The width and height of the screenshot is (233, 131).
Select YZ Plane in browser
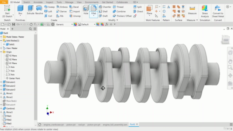11,56
